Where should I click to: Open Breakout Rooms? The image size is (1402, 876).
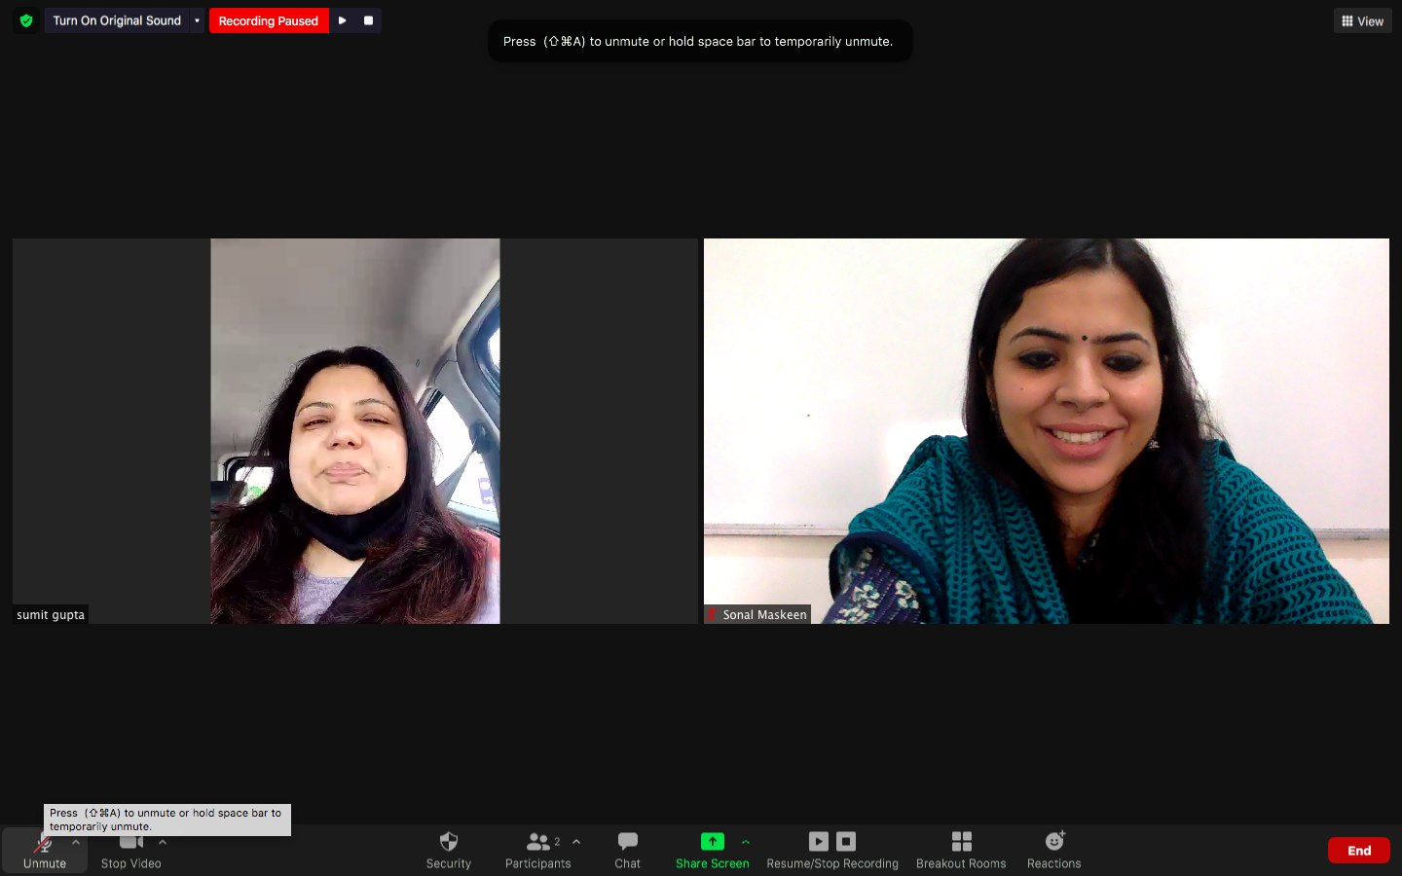pyautogui.click(x=961, y=850)
